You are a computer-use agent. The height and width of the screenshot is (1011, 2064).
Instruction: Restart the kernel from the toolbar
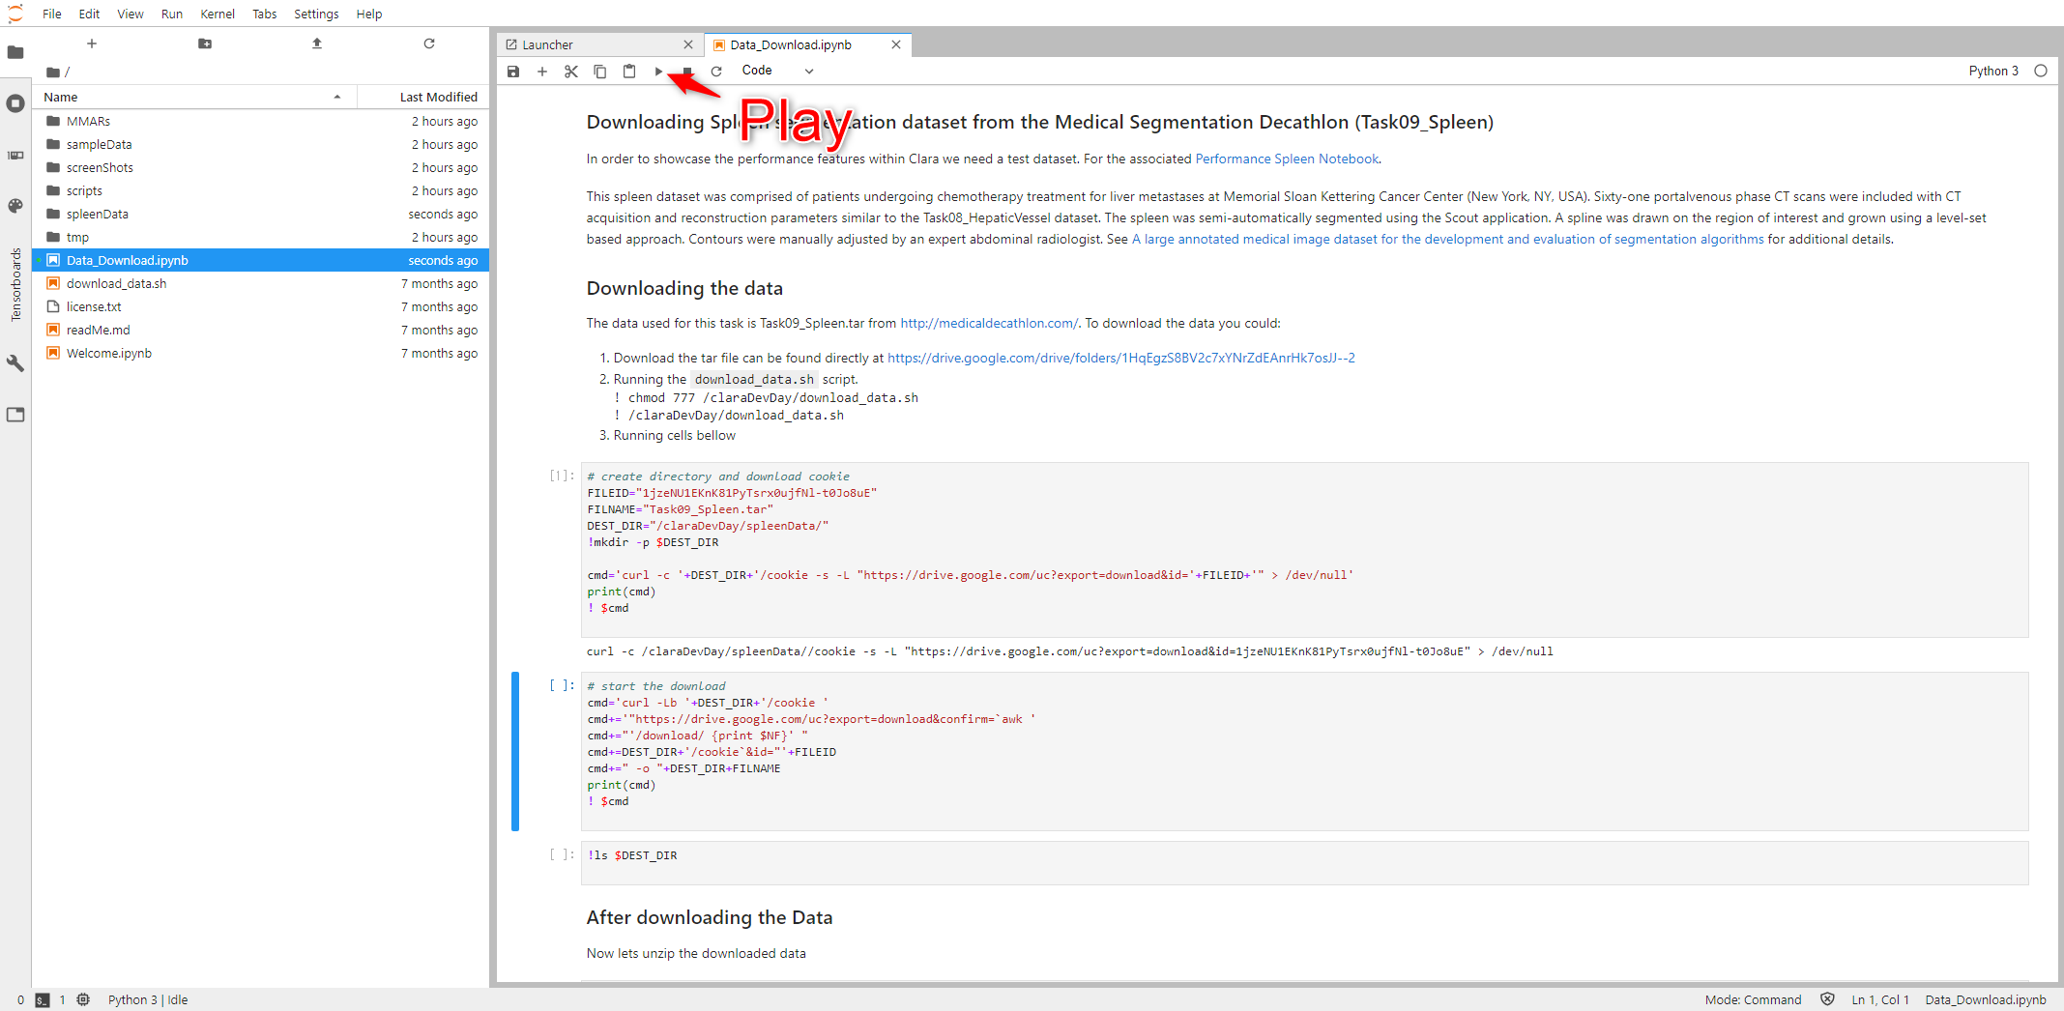[716, 72]
